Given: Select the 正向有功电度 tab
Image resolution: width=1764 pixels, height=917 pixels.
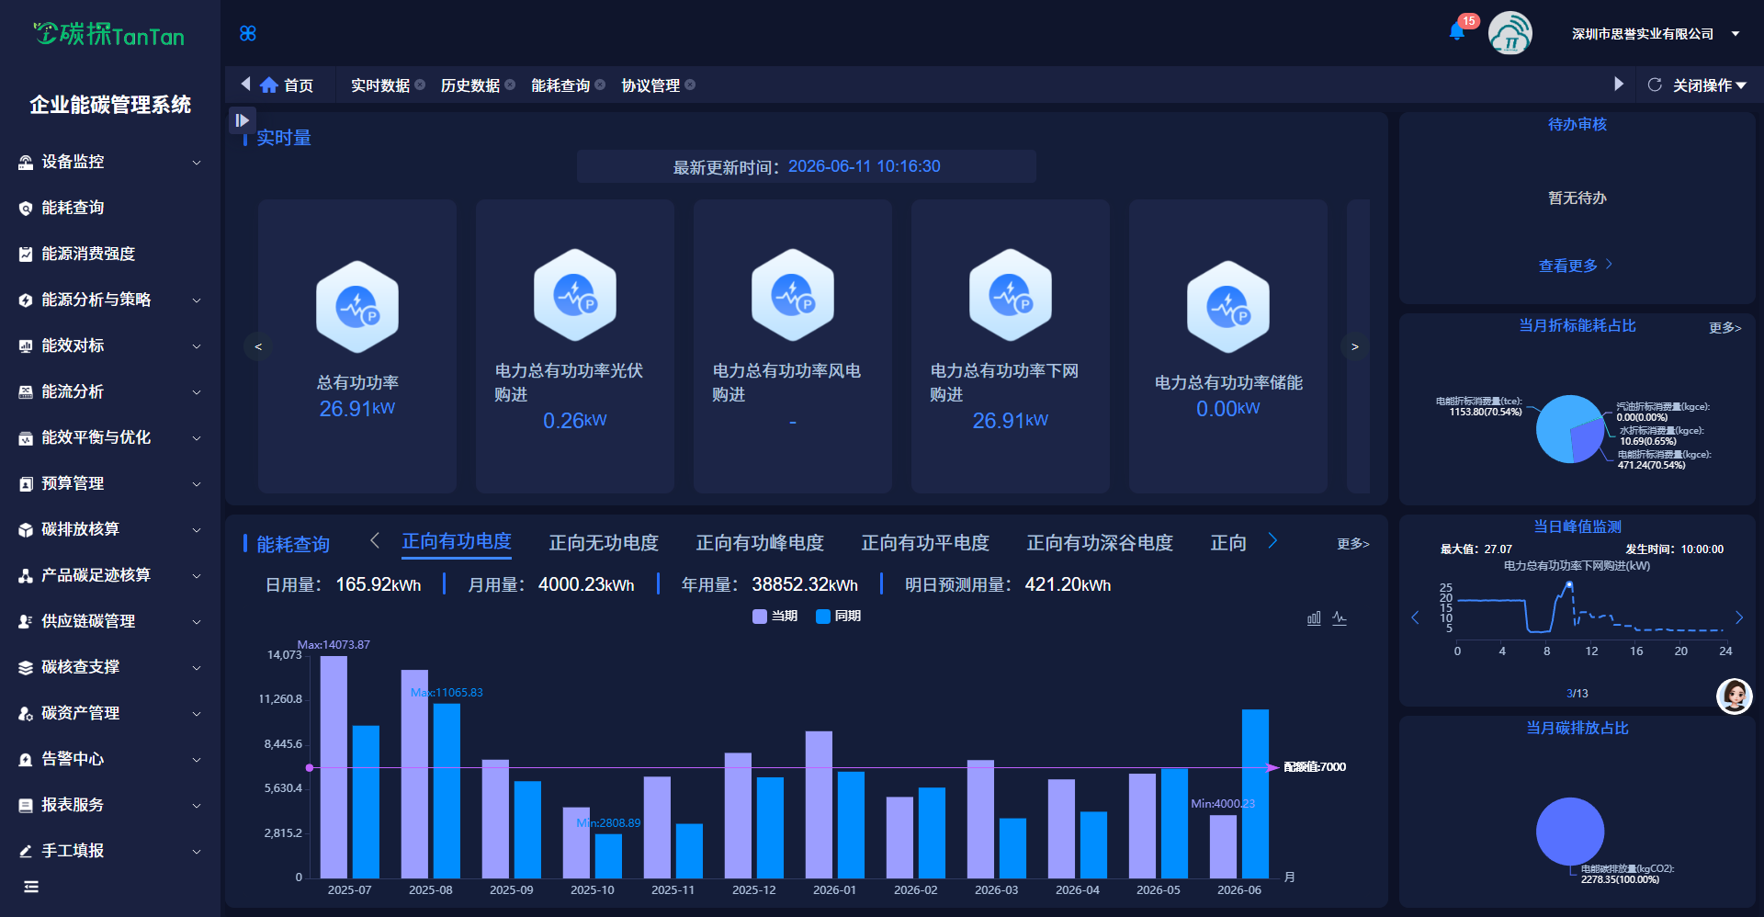Looking at the screenshot, I should coord(457,541).
